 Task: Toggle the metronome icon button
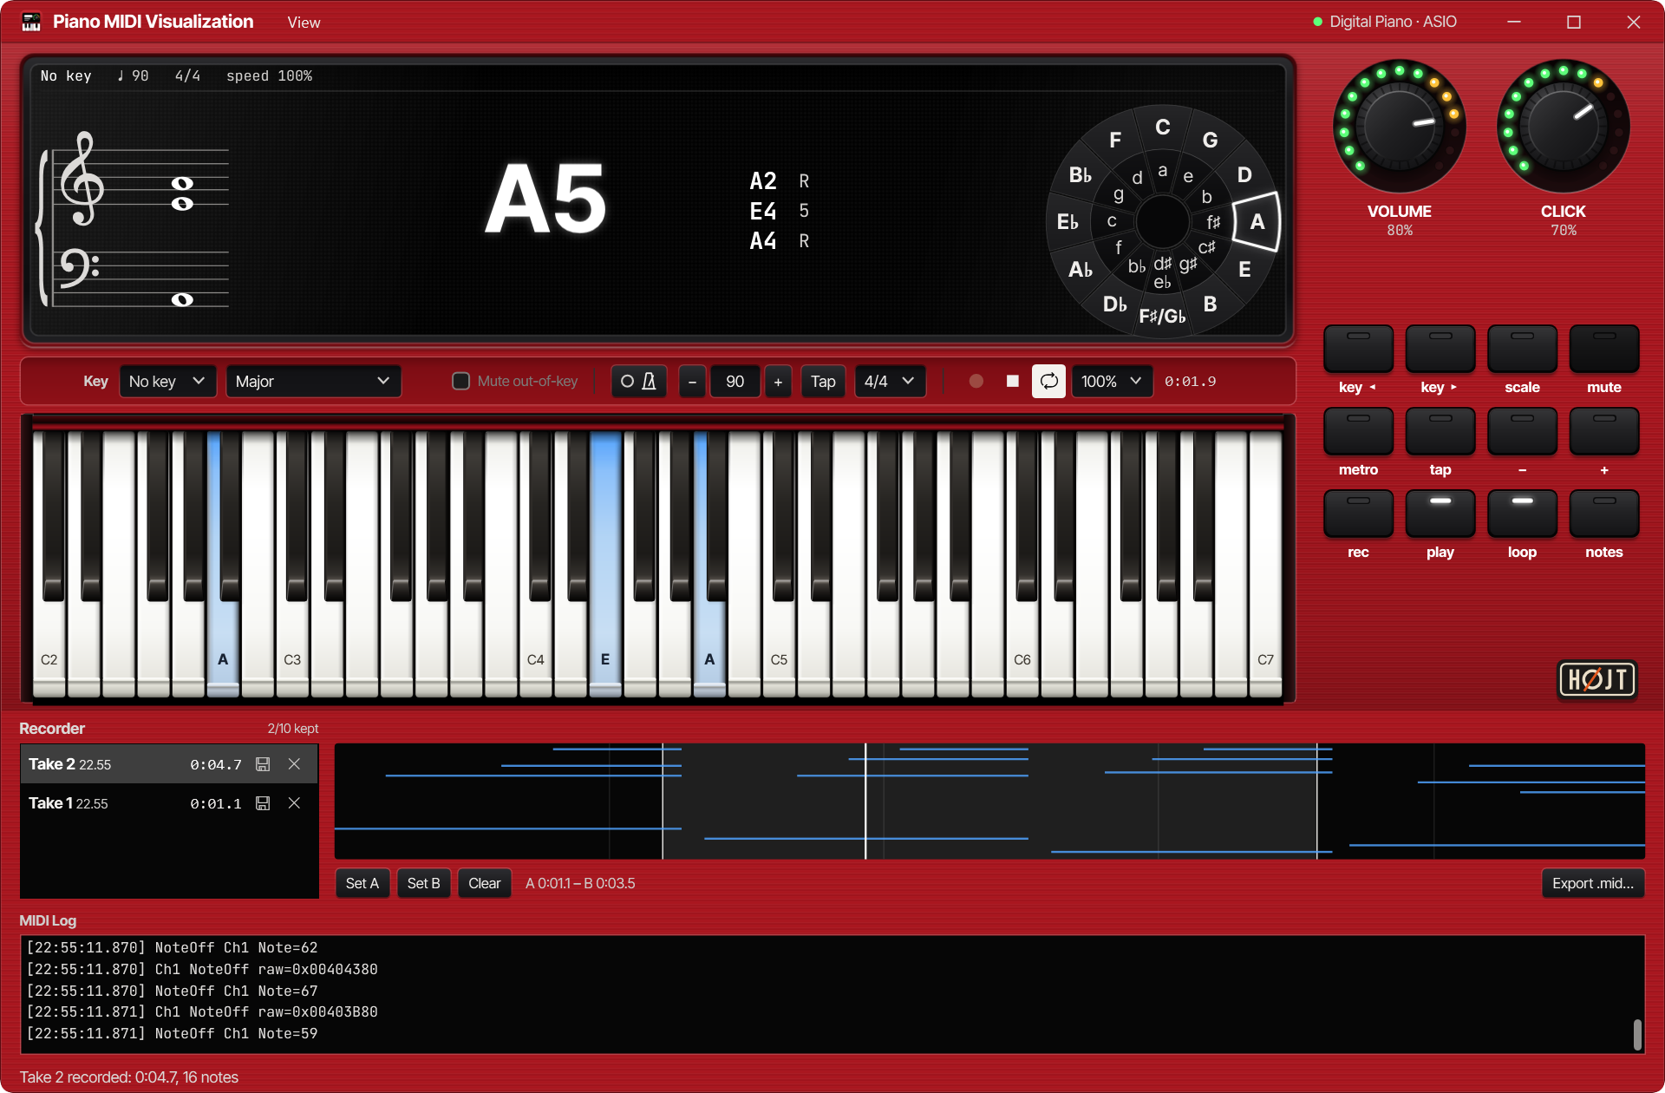(638, 382)
